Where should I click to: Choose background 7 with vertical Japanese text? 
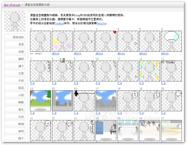pos(40,71)
